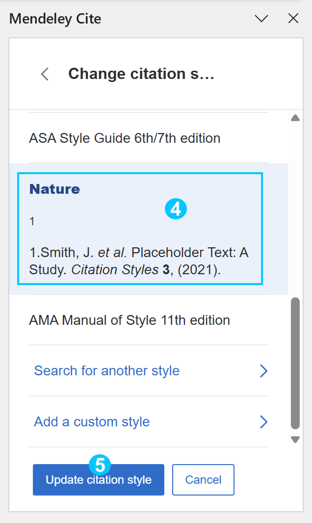Viewport: 312px width, 523px height.
Task: Click the scrollbar down arrow
Action: [x=295, y=440]
